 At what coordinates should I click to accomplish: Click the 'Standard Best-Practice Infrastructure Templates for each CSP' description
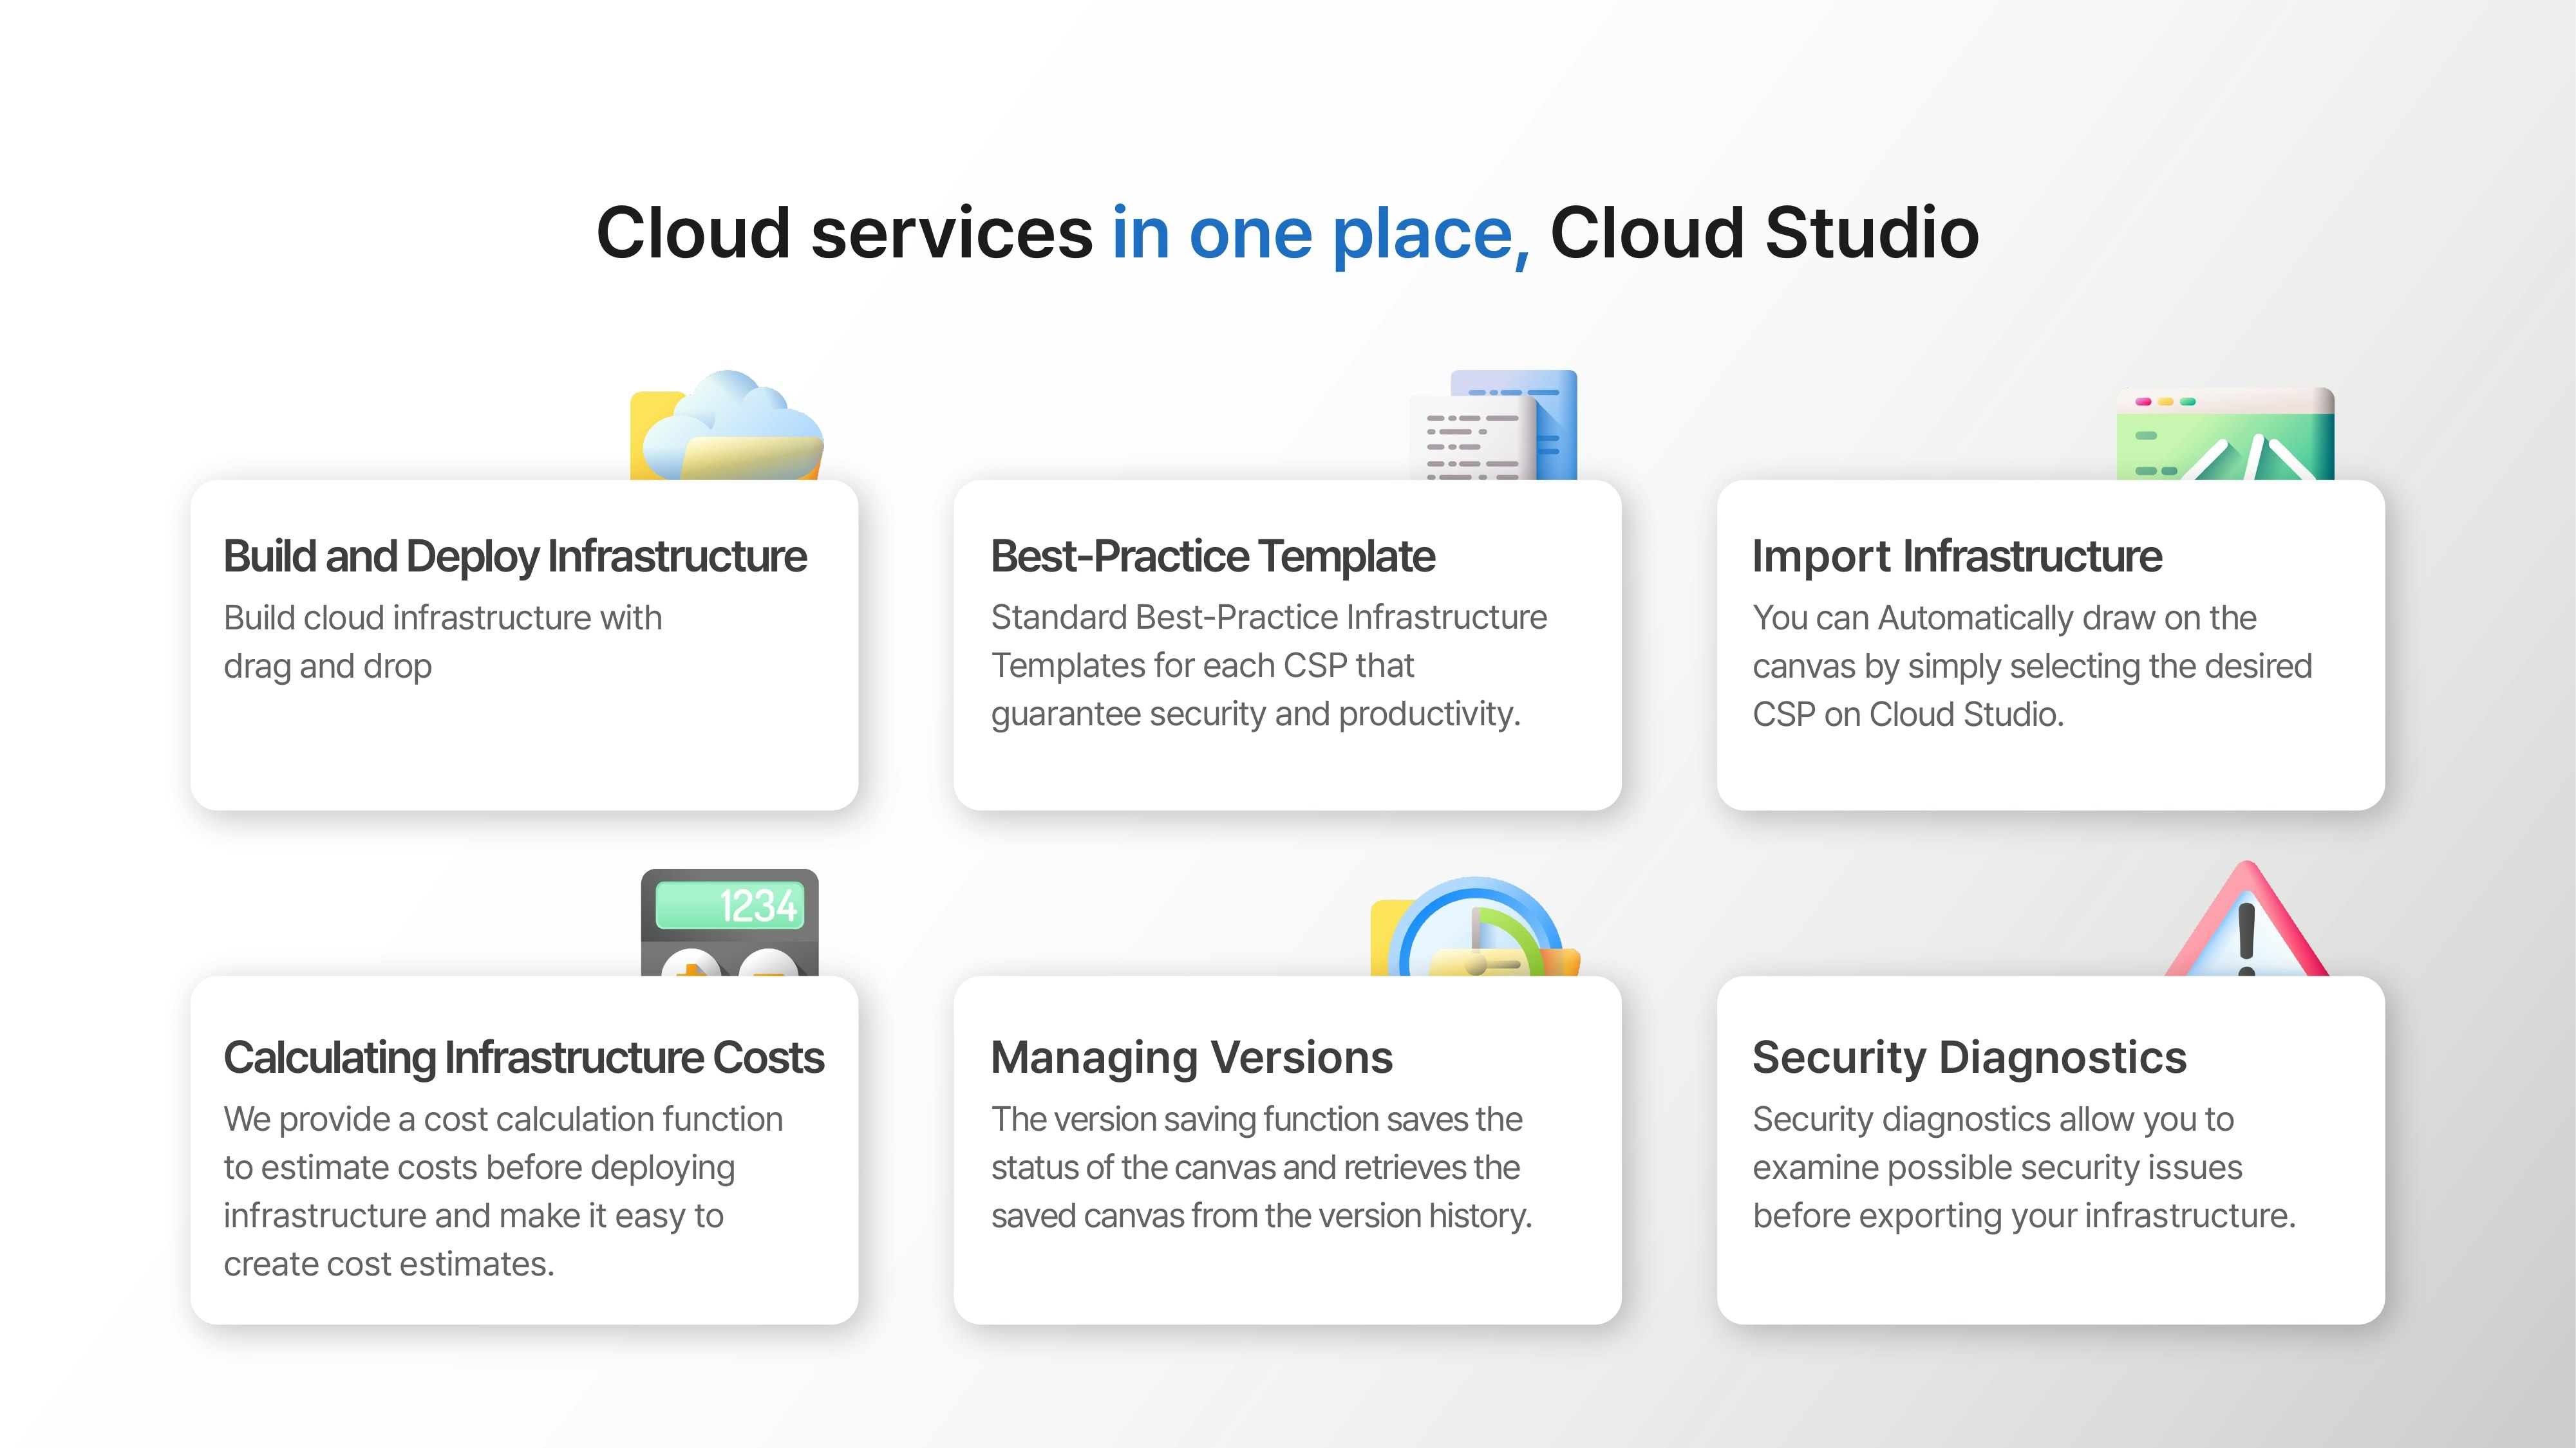[1269, 665]
